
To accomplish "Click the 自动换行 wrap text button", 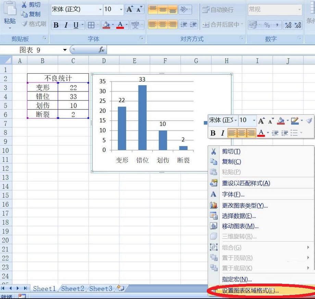I will coord(218,10).
